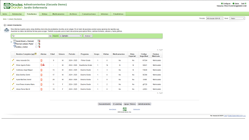This screenshot has width=249, height=140.
Task: Open the PDF alert for Pérez Agosto Pedro
Action: pos(41,65)
